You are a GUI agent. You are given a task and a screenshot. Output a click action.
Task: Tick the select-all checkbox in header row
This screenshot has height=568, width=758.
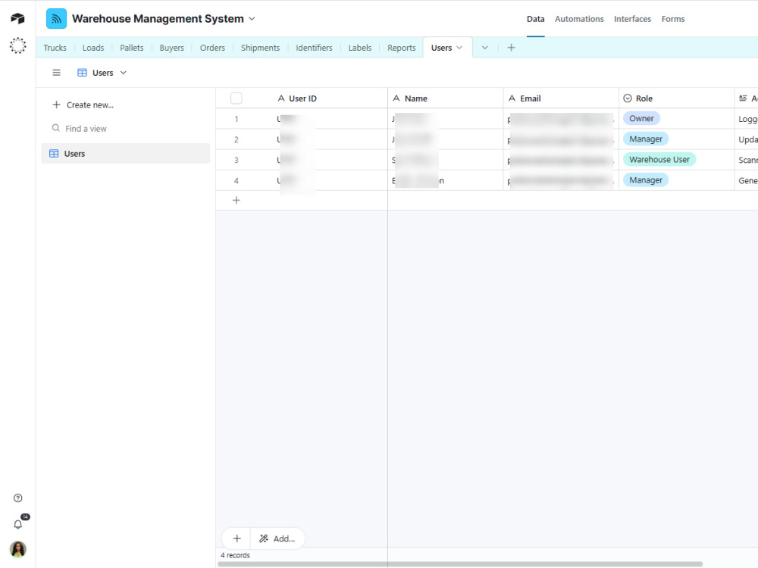coord(236,98)
